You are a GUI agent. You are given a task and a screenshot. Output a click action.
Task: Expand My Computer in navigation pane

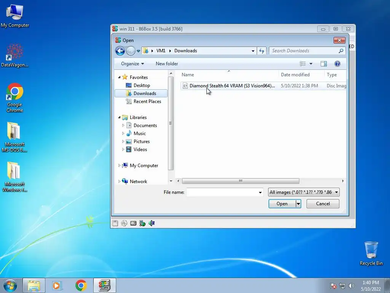coord(119,166)
